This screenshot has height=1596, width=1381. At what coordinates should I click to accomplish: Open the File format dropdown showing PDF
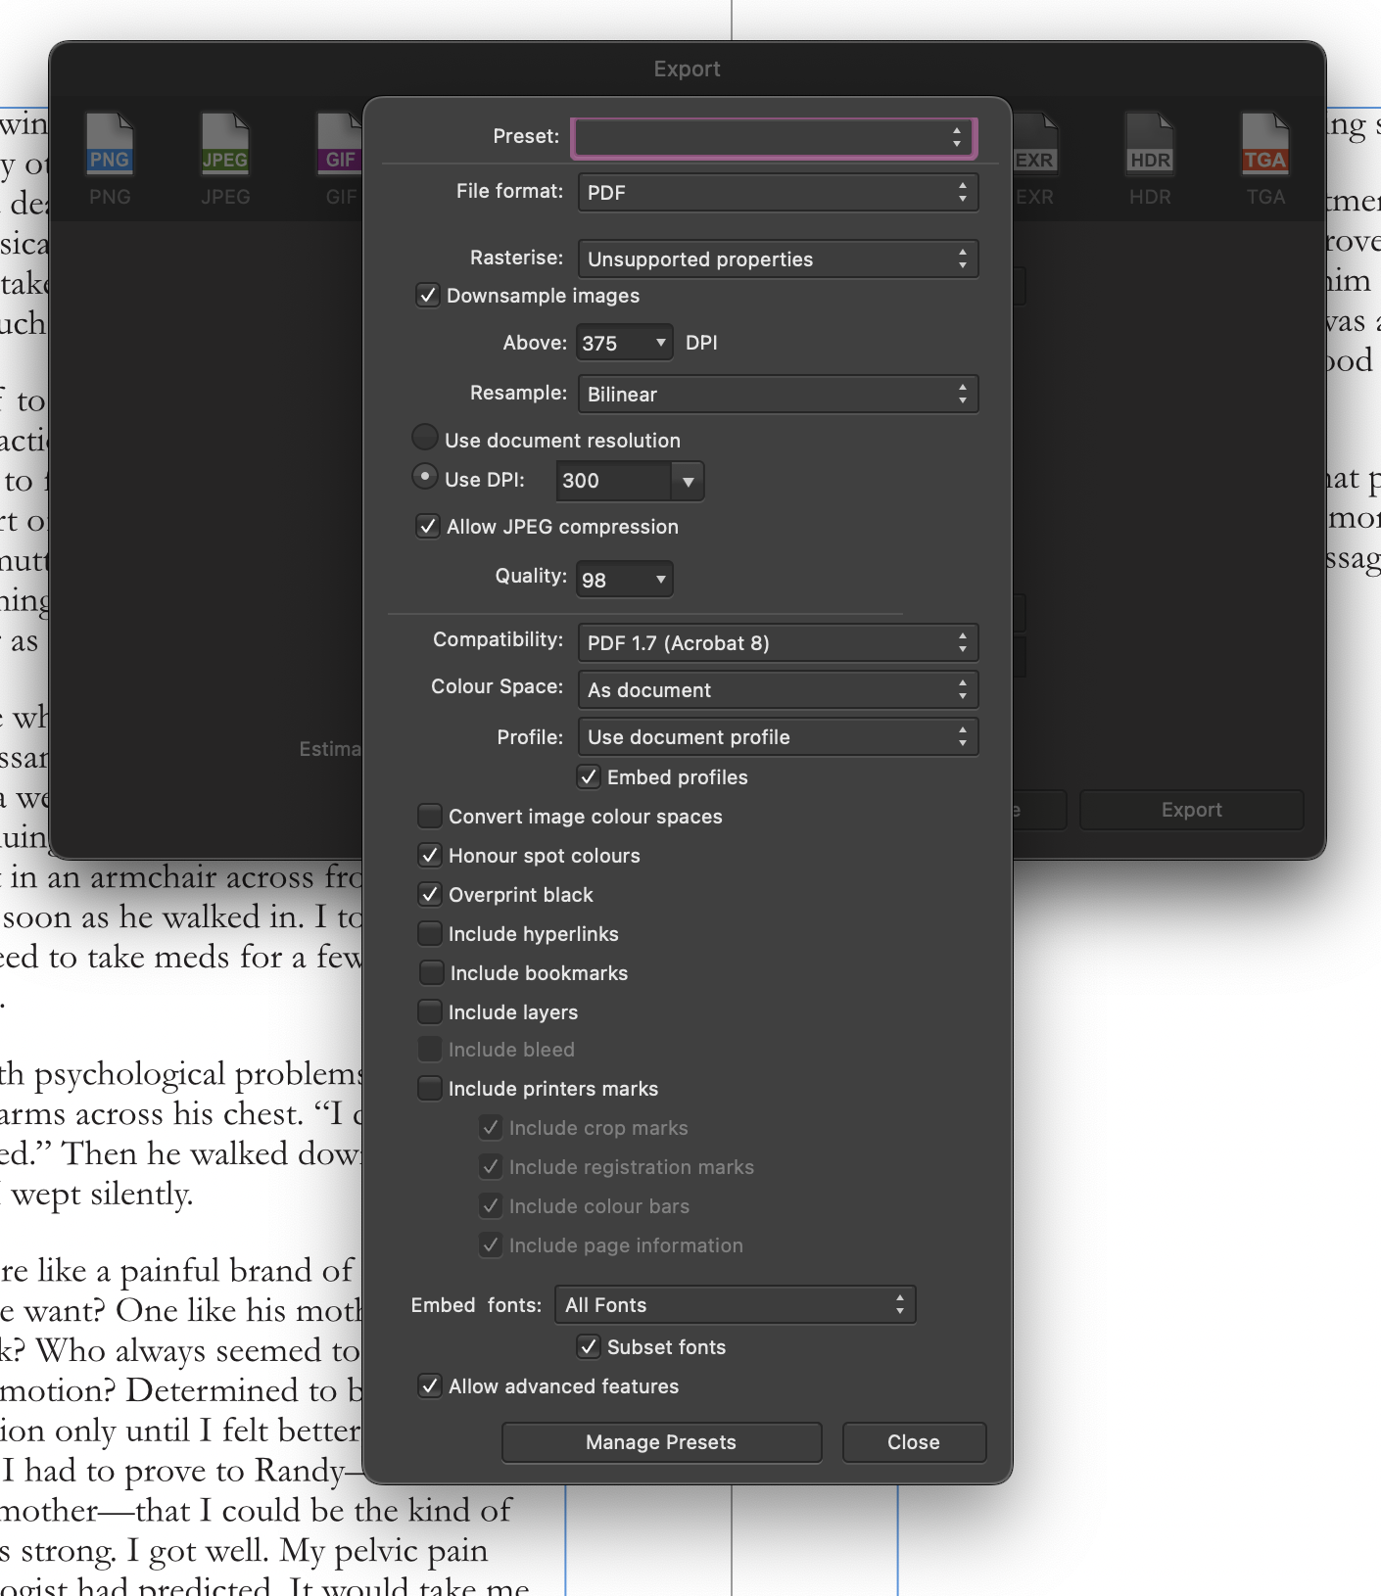pyautogui.click(x=779, y=192)
